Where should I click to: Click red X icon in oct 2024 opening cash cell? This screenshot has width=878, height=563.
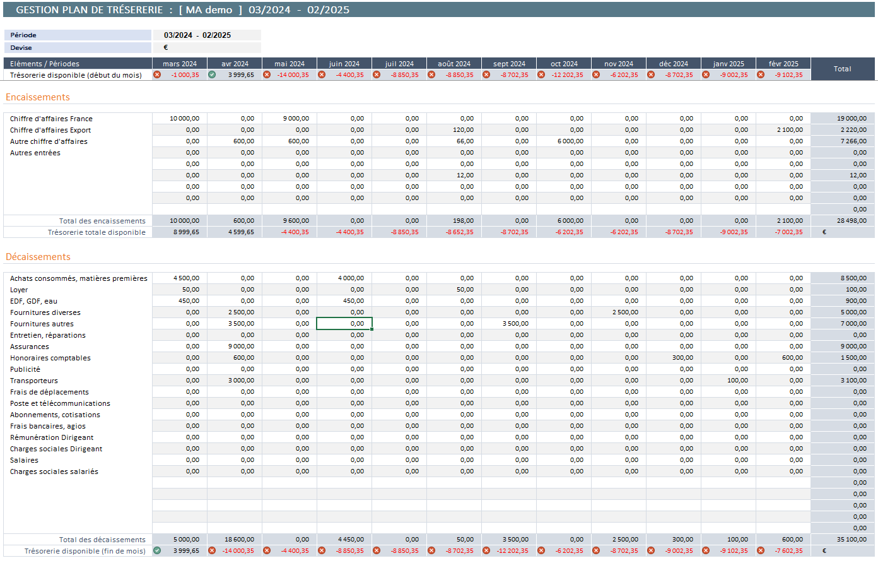pos(541,74)
